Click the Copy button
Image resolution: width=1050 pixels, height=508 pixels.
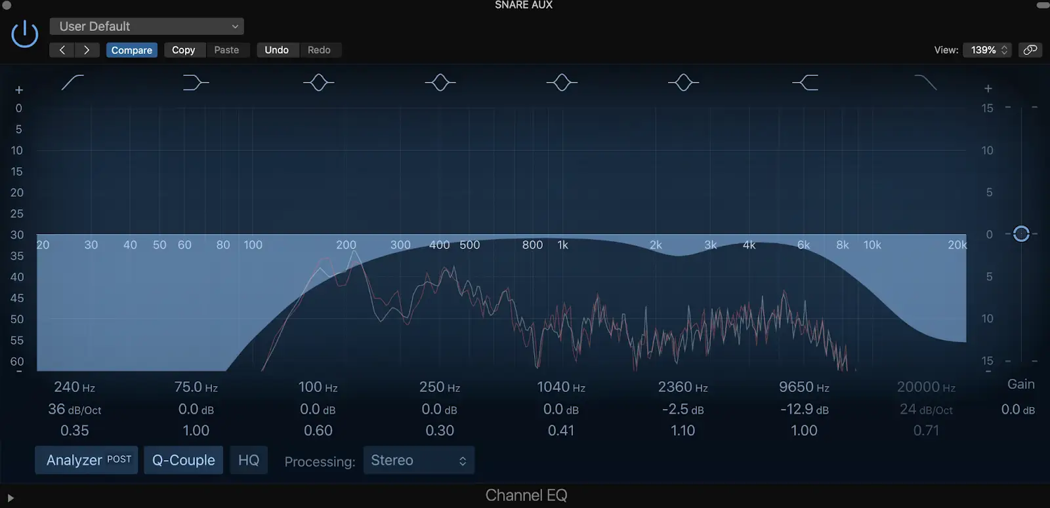(x=184, y=50)
